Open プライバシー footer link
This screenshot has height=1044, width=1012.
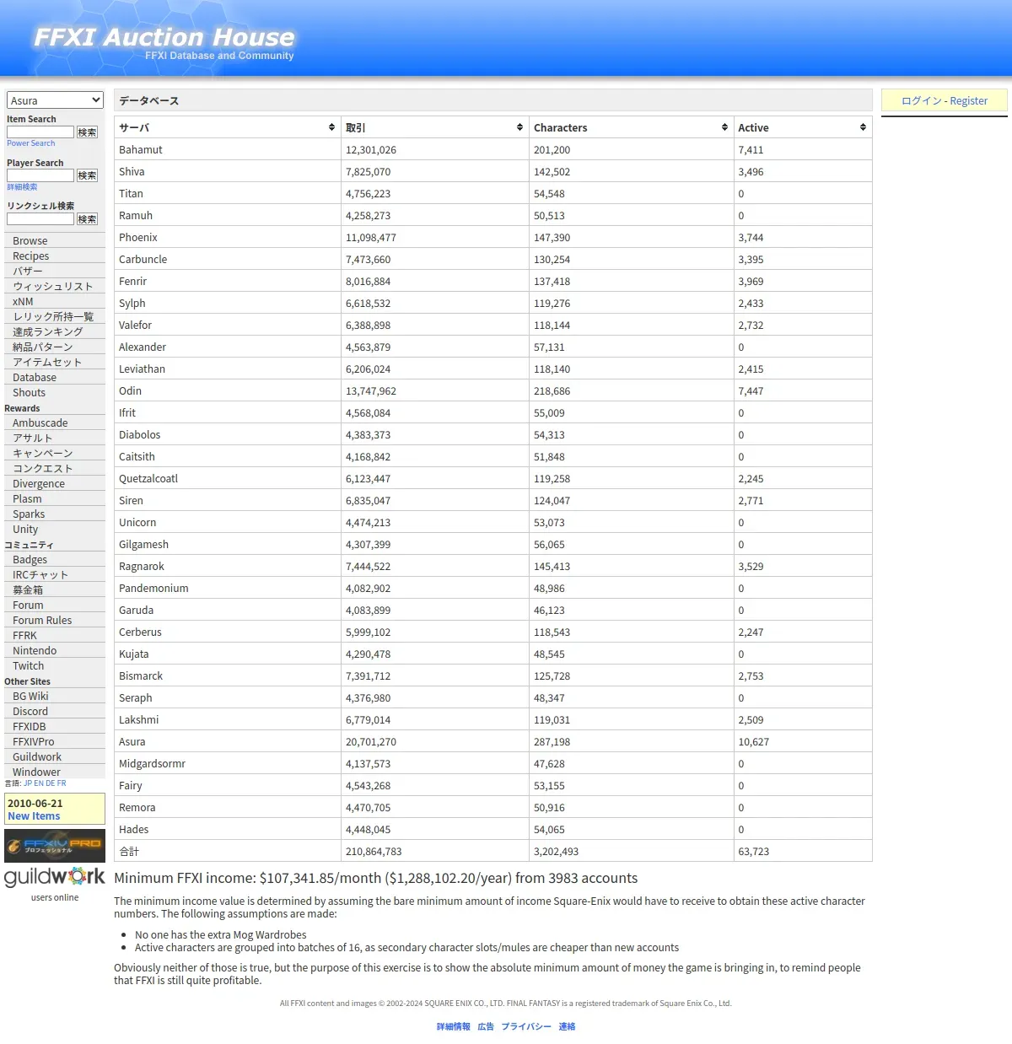pyautogui.click(x=526, y=1026)
